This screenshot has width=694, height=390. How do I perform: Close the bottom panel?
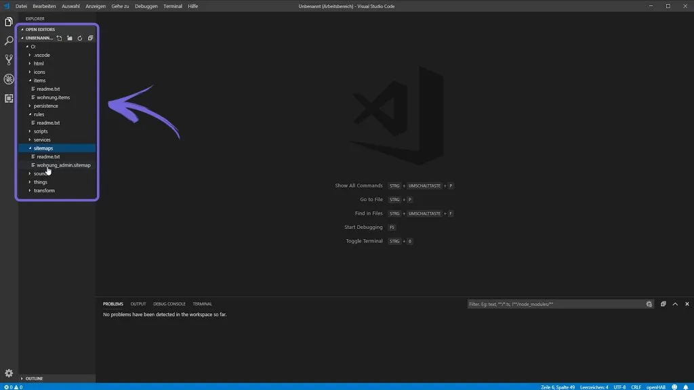coord(687,304)
